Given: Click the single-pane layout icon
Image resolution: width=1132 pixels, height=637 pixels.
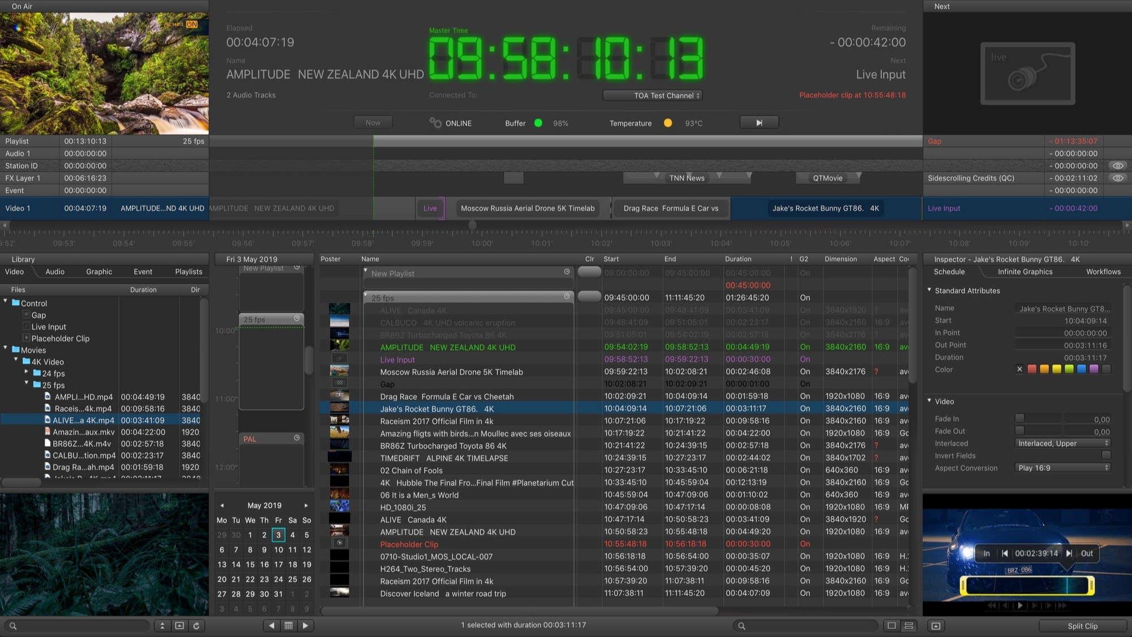Looking at the screenshot, I should [891, 626].
